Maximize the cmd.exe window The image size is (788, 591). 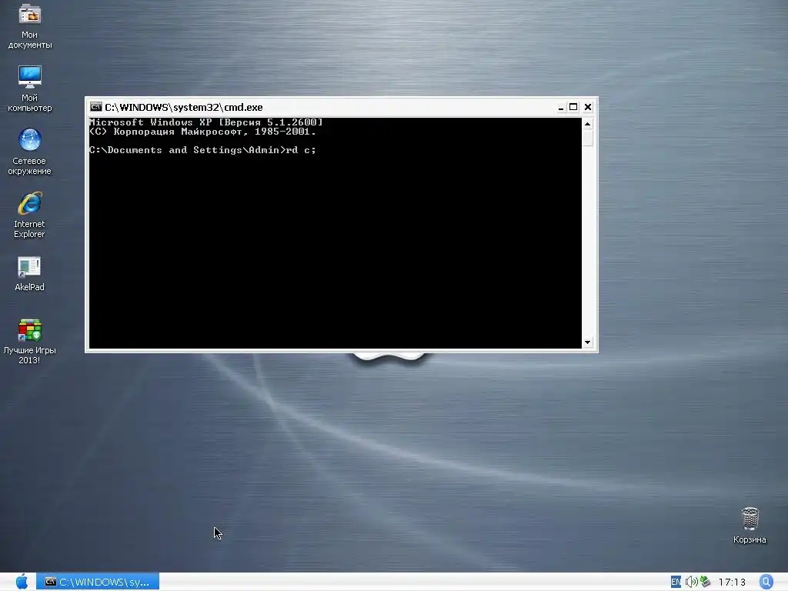click(573, 107)
